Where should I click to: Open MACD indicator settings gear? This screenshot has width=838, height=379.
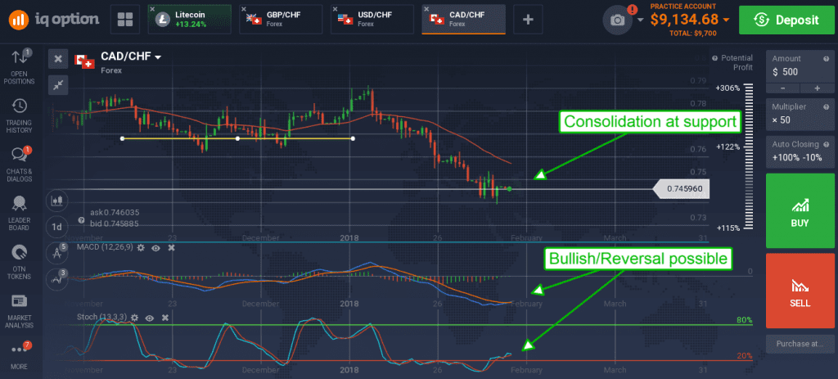(141, 247)
